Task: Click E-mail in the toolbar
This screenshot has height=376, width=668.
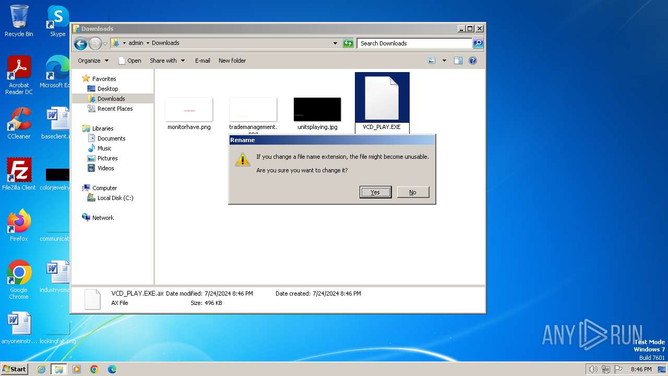Action: [202, 61]
